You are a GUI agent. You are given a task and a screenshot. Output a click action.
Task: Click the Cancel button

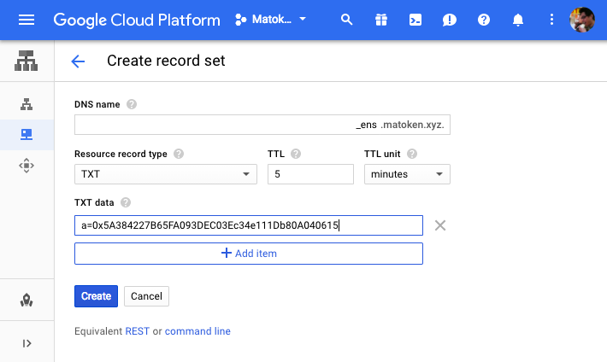pos(146,296)
